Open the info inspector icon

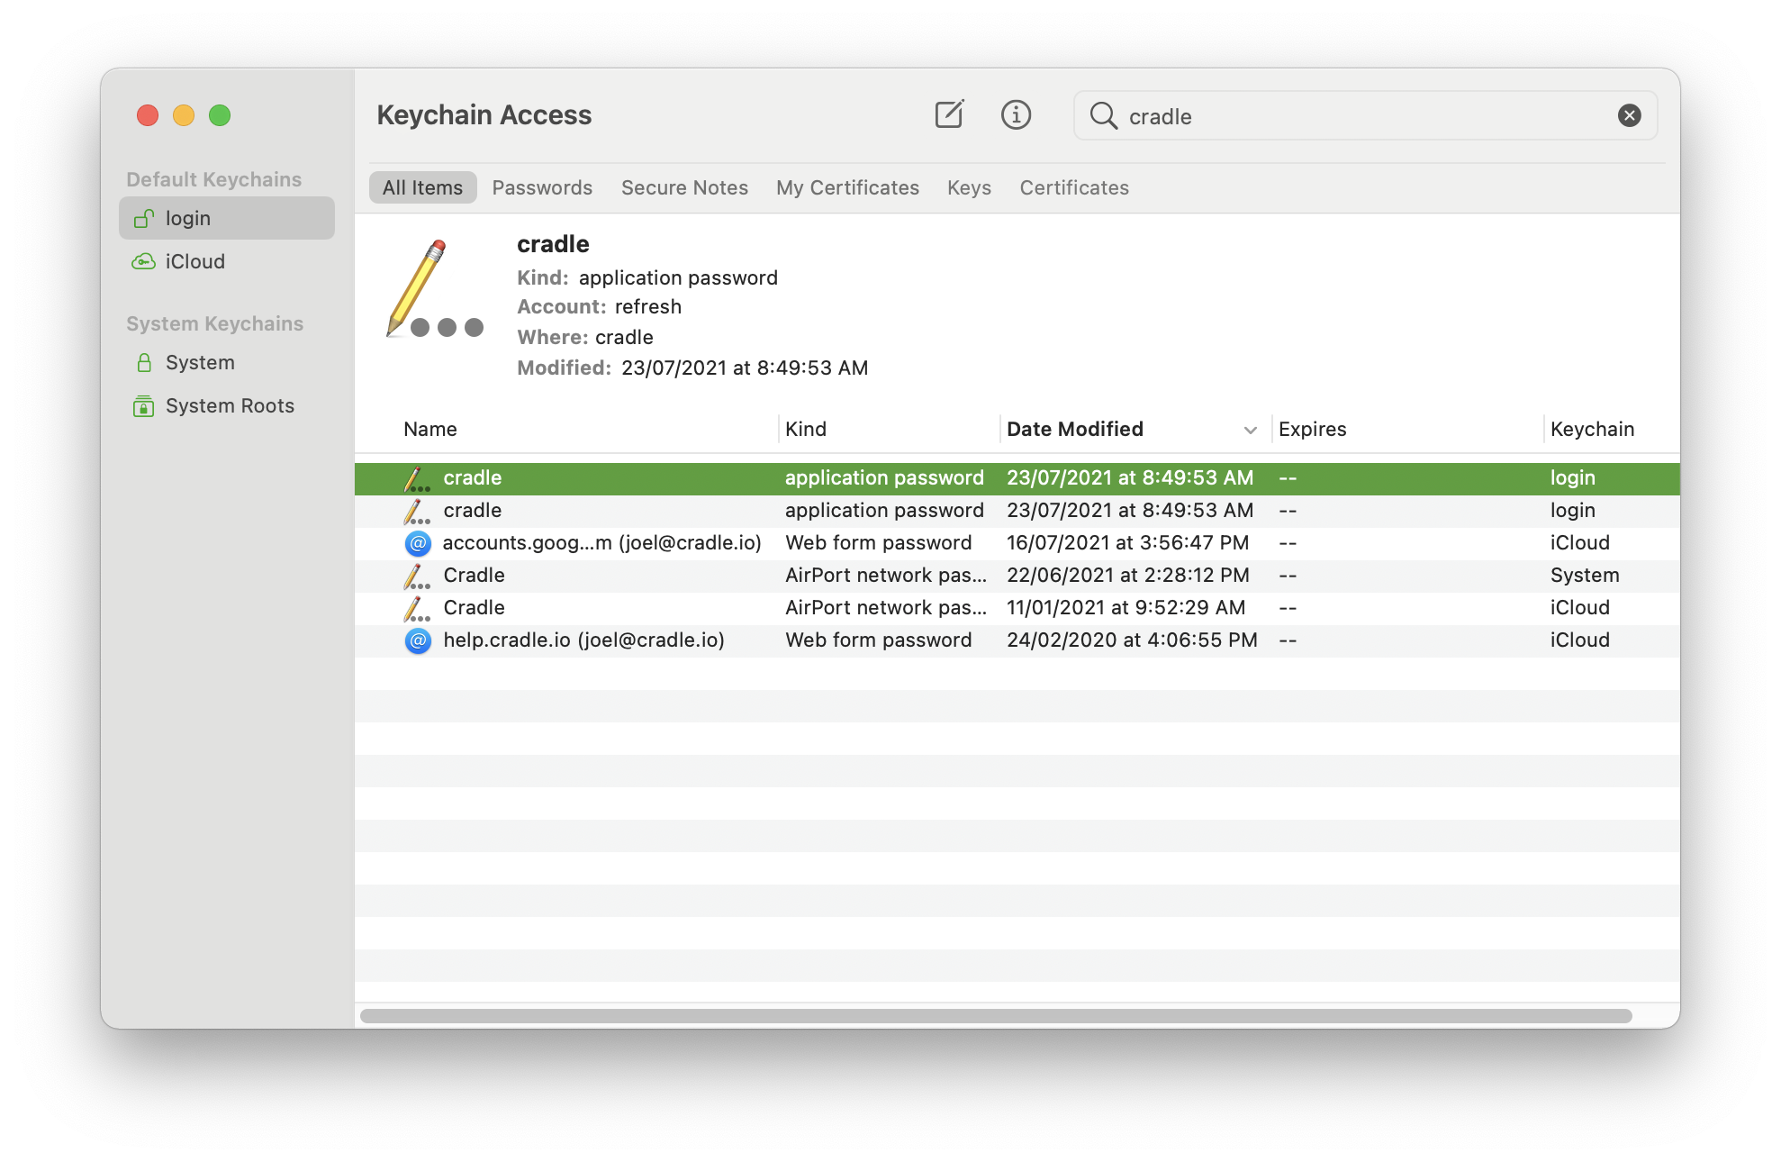(x=1016, y=114)
